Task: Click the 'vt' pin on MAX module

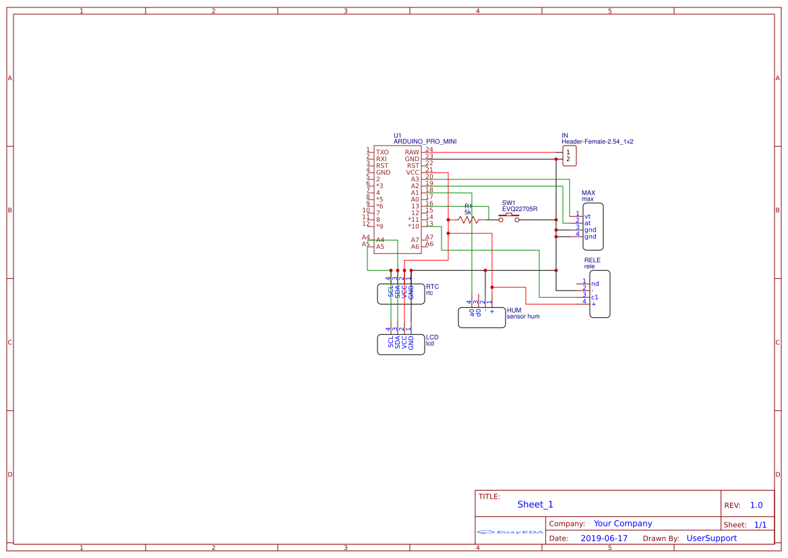Action: coord(588,216)
